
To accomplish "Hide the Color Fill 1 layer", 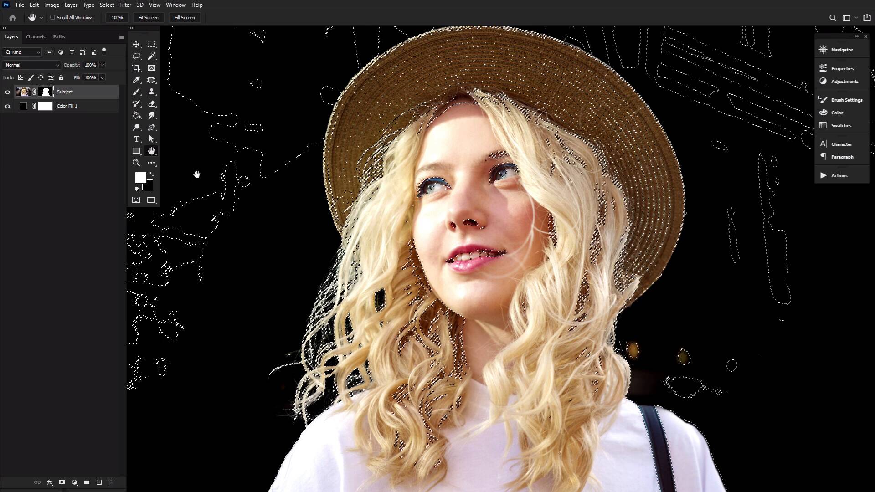I will (7, 106).
